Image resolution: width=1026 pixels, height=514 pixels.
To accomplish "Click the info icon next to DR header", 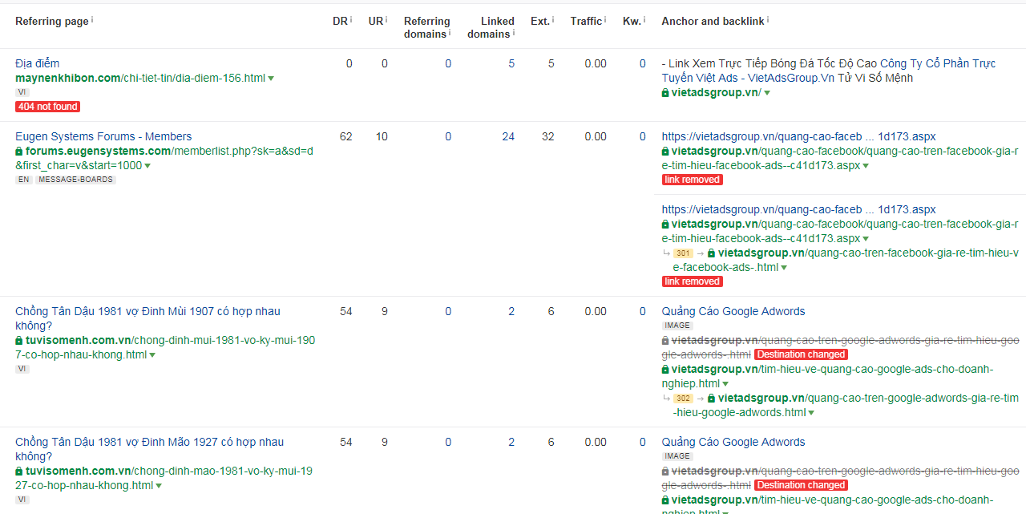I will pyautogui.click(x=351, y=19).
